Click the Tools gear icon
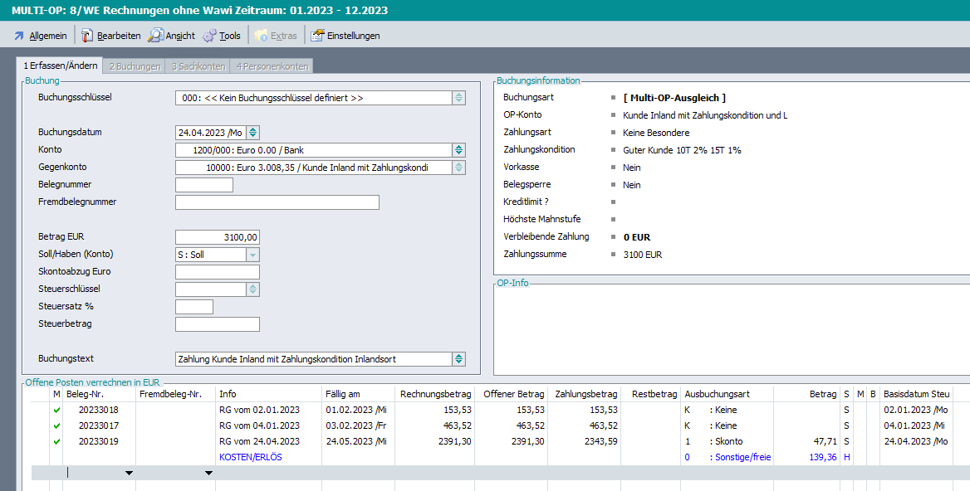This screenshot has width=970, height=491. 209,36
